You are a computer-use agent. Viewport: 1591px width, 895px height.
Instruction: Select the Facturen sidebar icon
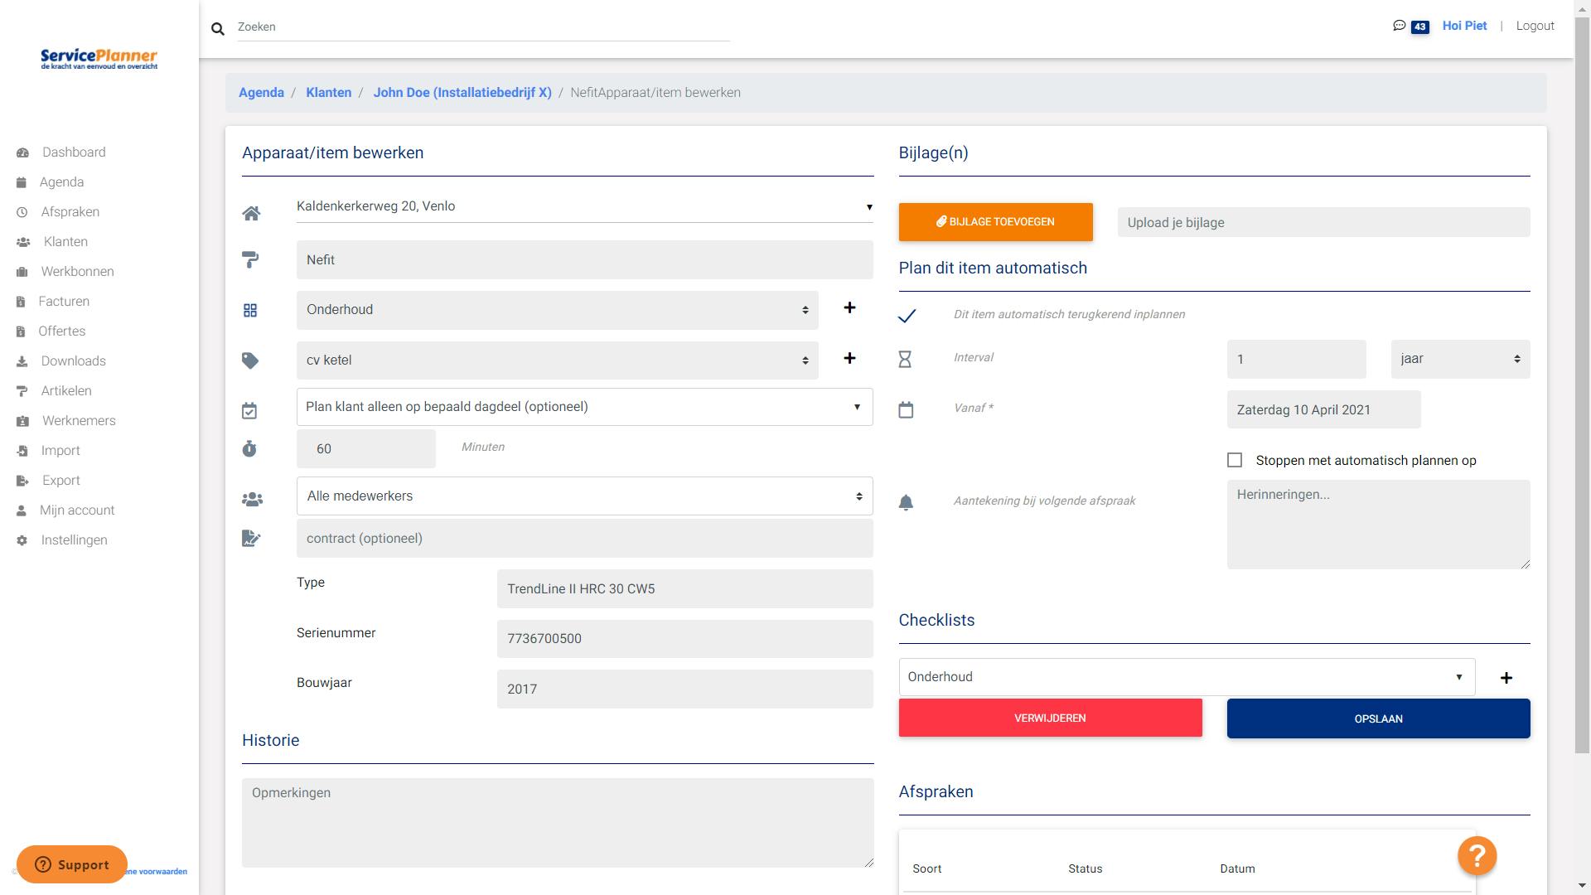20,301
